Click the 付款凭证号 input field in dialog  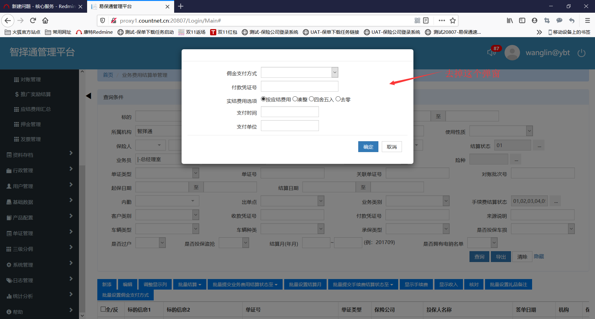[299, 86]
